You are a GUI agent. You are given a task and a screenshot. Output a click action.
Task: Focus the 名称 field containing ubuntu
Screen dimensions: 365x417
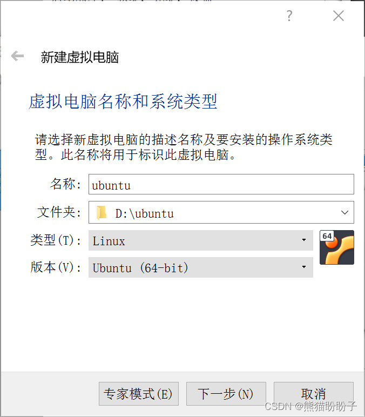[x=221, y=184]
